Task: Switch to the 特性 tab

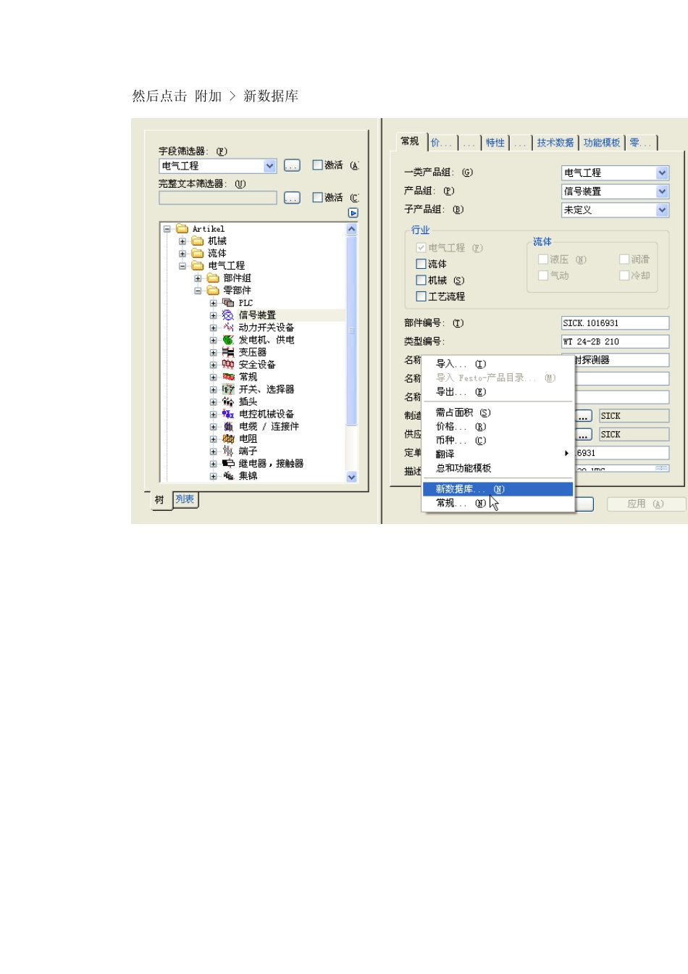Action: pos(495,143)
